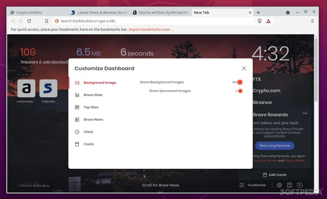Click the Edit Cards button
Screen dimensions: 327x199
tap(275, 175)
